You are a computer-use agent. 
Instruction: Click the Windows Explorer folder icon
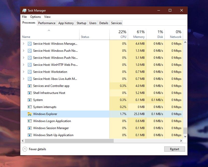30,114
